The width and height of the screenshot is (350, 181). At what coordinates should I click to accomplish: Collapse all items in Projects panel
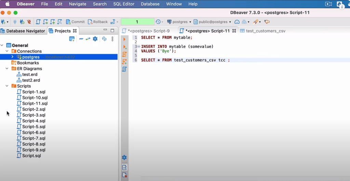click(x=81, y=39)
